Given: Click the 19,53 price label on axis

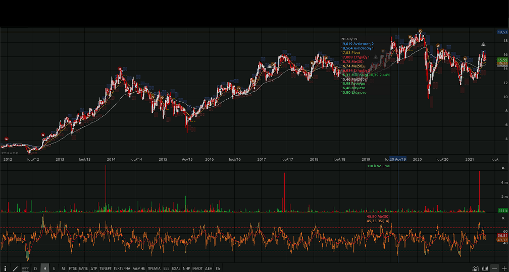Looking at the screenshot, I should point(502,32).
